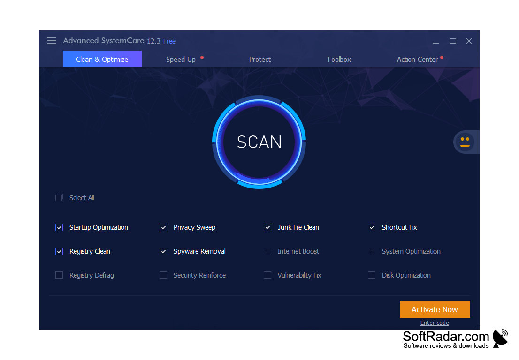The height and width of the screenshot is (360, 519).
Task: Enable the Disk Optimization checkbox
Action: (x=372, y=275)
